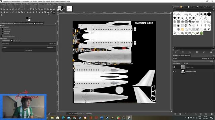Switch to the second image tab thumbnail
Viewport: 215px width, 120px height.
coord(69,9)
